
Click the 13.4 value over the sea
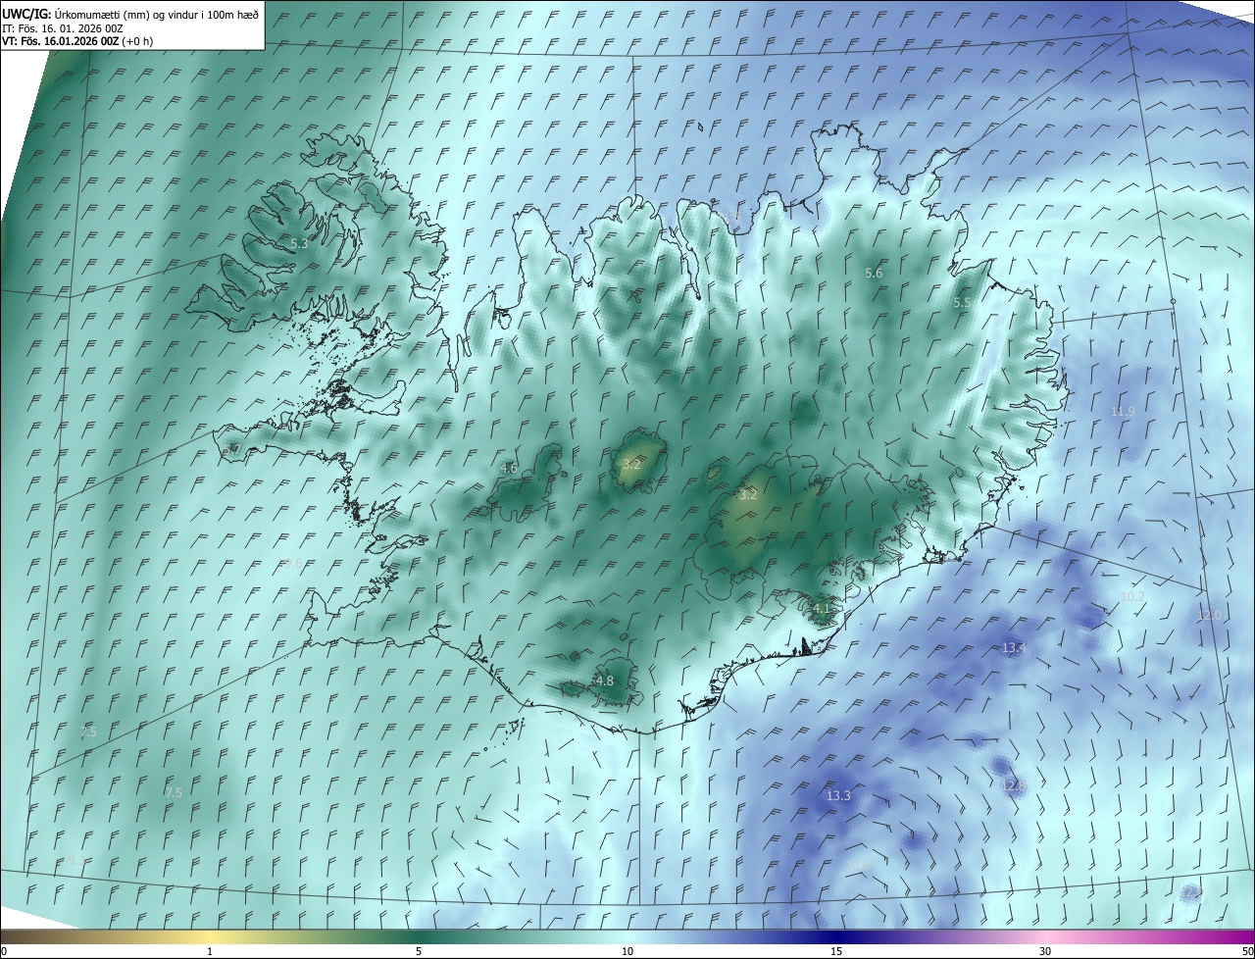(1014, 647)
